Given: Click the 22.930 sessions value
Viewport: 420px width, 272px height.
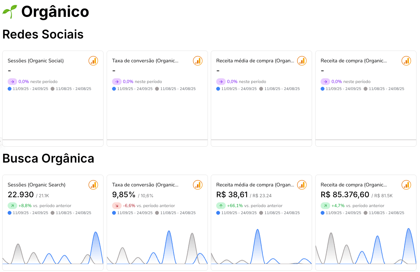Looking at the screenshot, I should point(21,195).
